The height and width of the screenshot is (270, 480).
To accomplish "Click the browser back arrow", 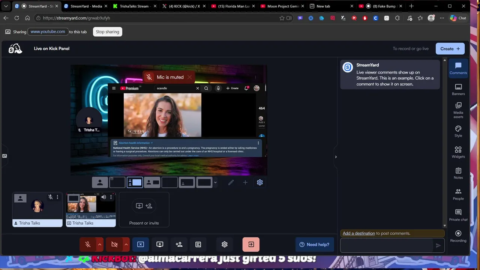I will (x=6, y=18).
